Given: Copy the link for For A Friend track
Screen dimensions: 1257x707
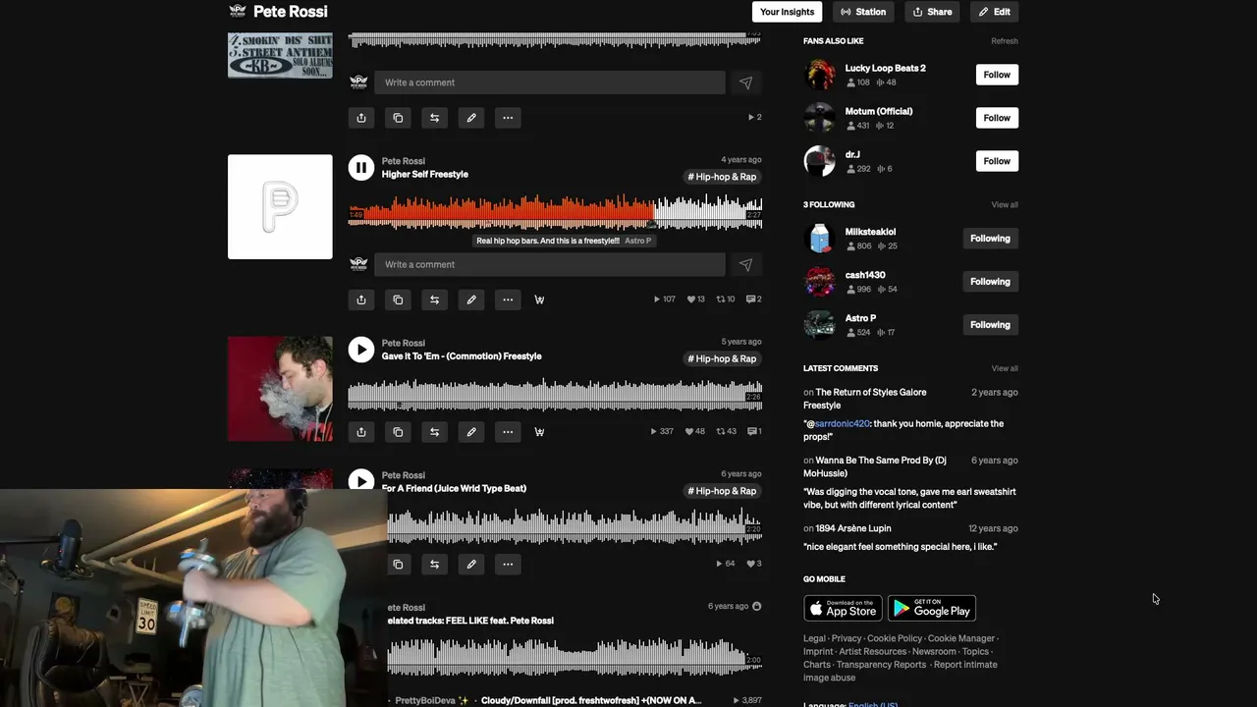Looking at the screenshot, I should point(398,564).
